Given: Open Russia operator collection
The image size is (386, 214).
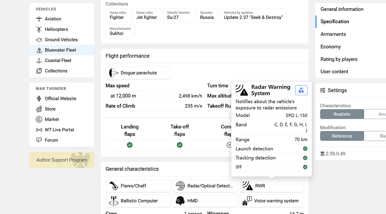Looking at the screenshot, I should click(x=207, y=15).
